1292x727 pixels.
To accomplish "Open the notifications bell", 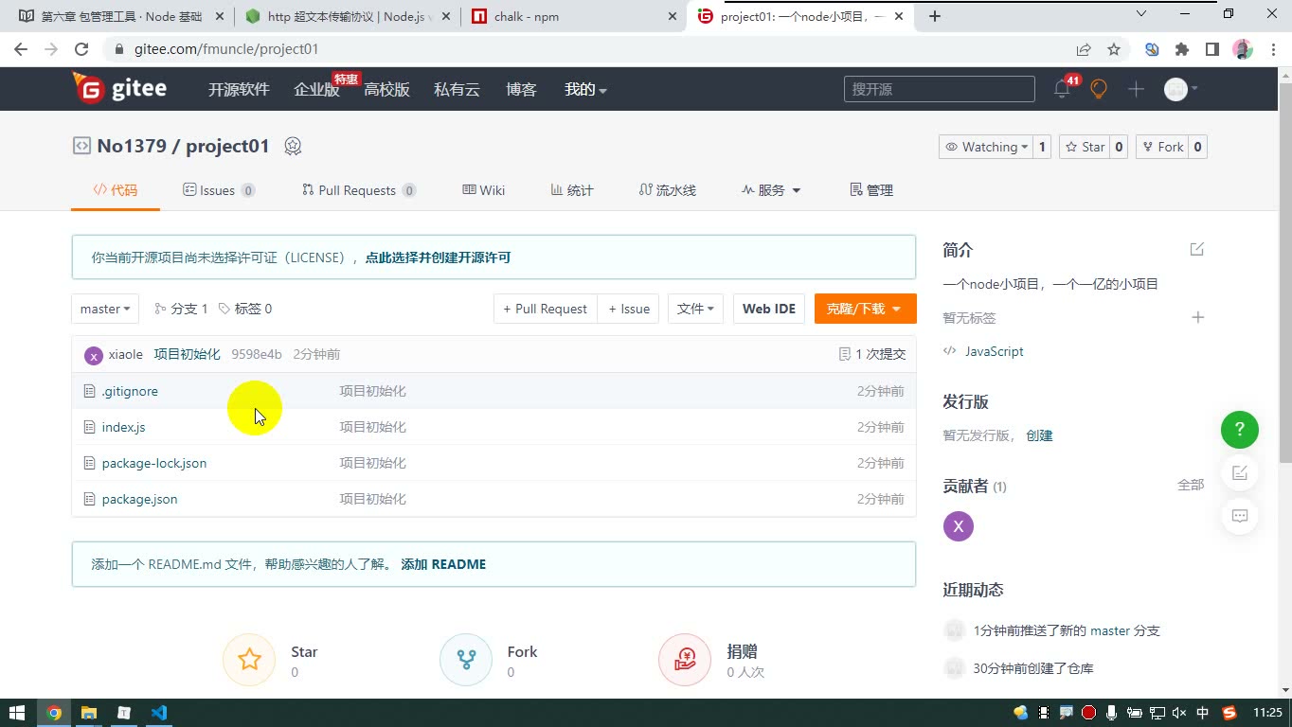I will pos(1062,89).
